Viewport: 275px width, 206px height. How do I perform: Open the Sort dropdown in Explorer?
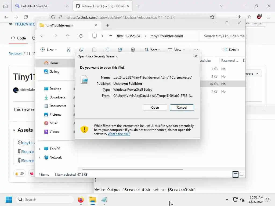(152, 50)
